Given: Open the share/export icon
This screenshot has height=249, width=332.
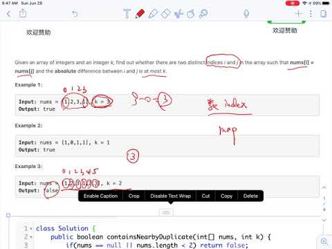Looking at the screenshot, I should click(23, 13).
